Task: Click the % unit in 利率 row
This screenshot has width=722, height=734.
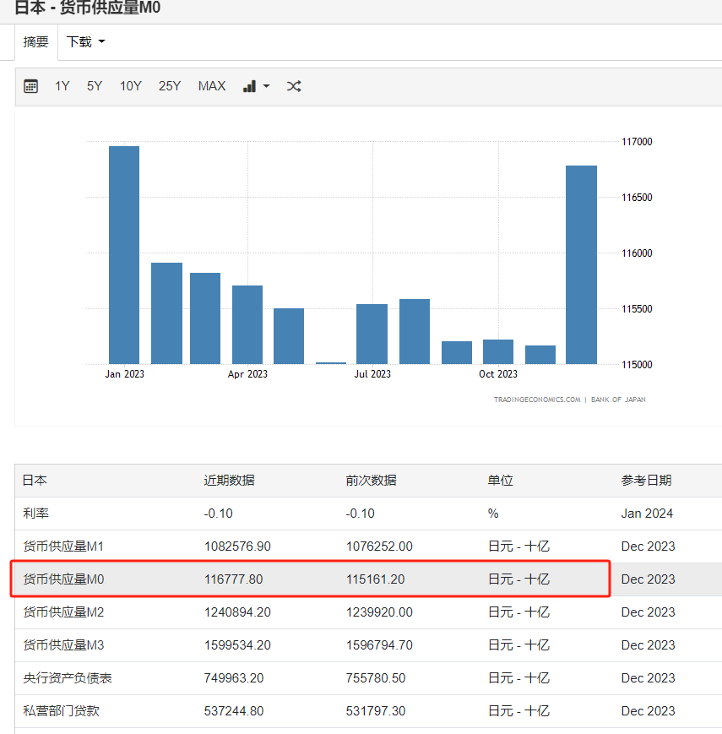Action: pyautogui.click(x=492, y=514)
